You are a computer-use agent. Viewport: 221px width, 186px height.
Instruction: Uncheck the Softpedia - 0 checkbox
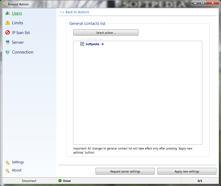click(82, 44)
